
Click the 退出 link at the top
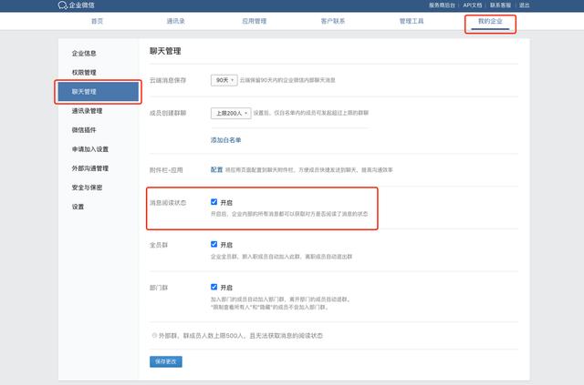tap(526, 5)
